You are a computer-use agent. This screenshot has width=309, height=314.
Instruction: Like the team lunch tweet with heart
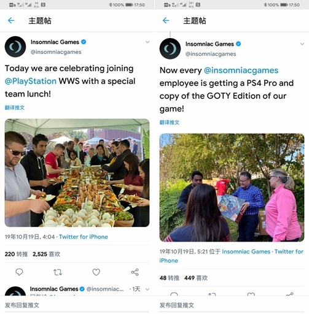pos(96,272)
